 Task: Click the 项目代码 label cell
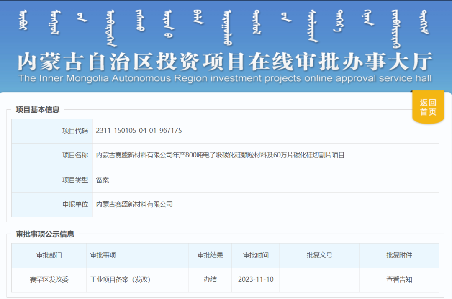[x=52, y=131]
